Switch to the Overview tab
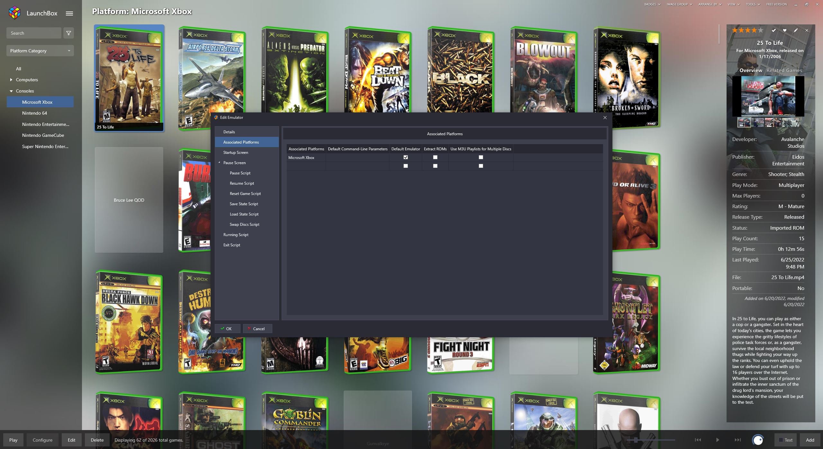The image size is (823, 449). point(751,70)
